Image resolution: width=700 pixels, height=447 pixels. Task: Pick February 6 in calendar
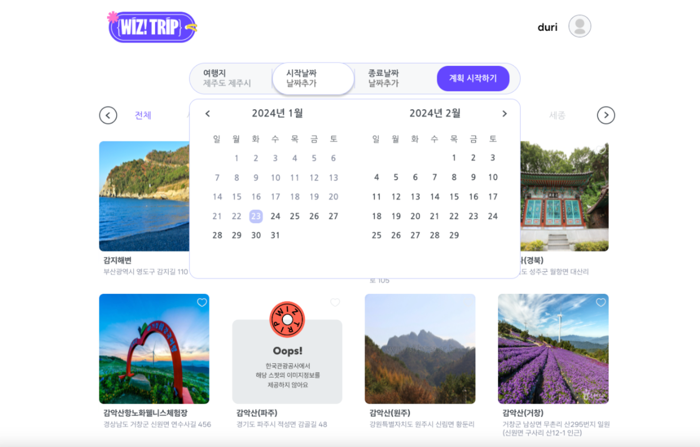(x=415, y=177)
